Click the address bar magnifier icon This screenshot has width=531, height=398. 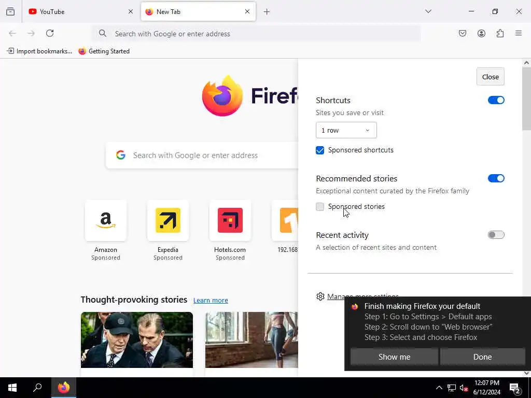(x=102, y=33)
